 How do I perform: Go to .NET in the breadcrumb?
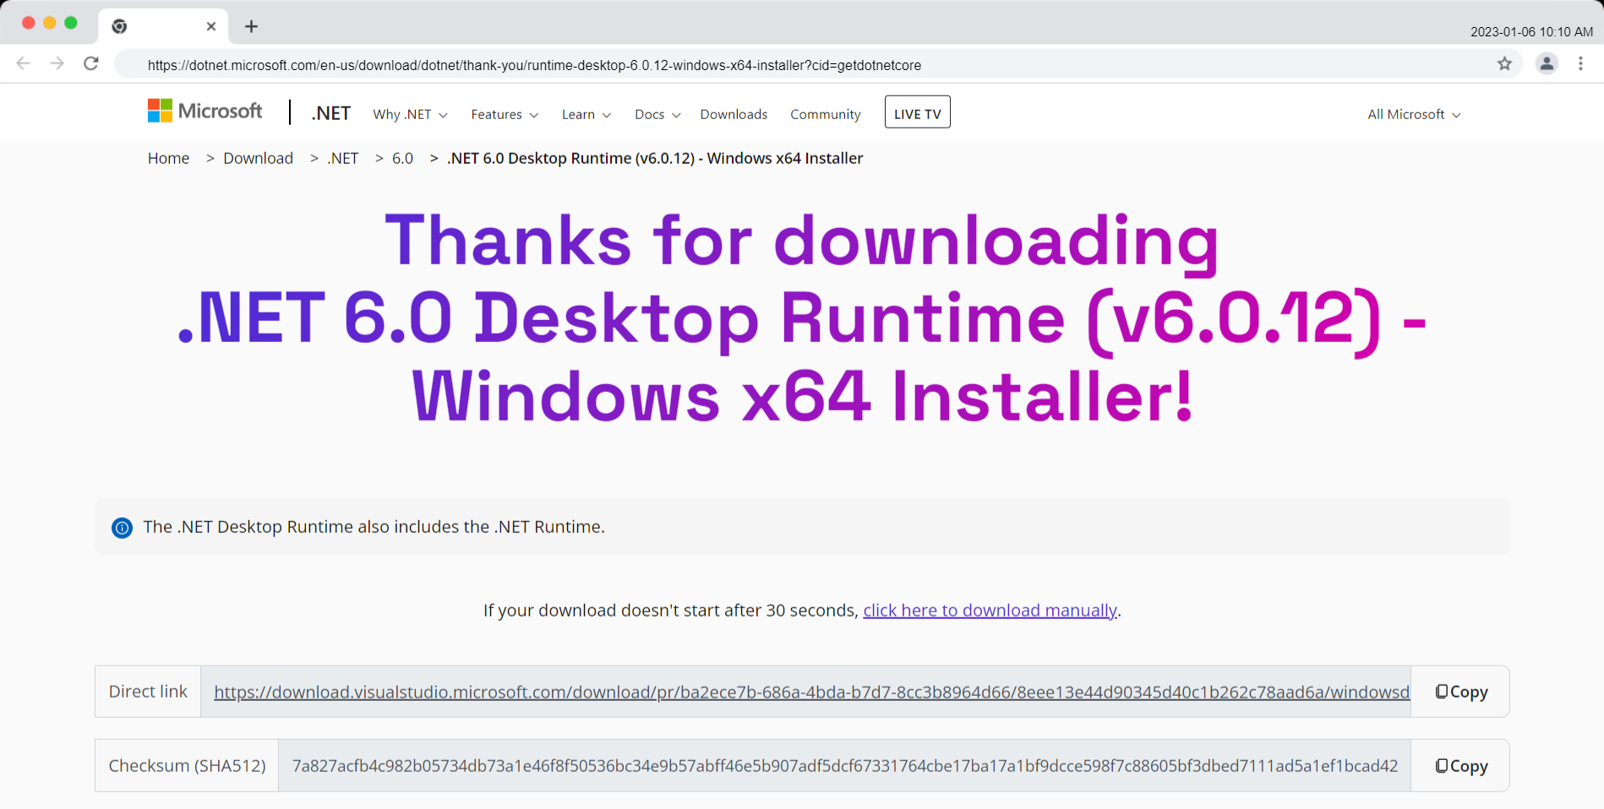tap(343, 158)
